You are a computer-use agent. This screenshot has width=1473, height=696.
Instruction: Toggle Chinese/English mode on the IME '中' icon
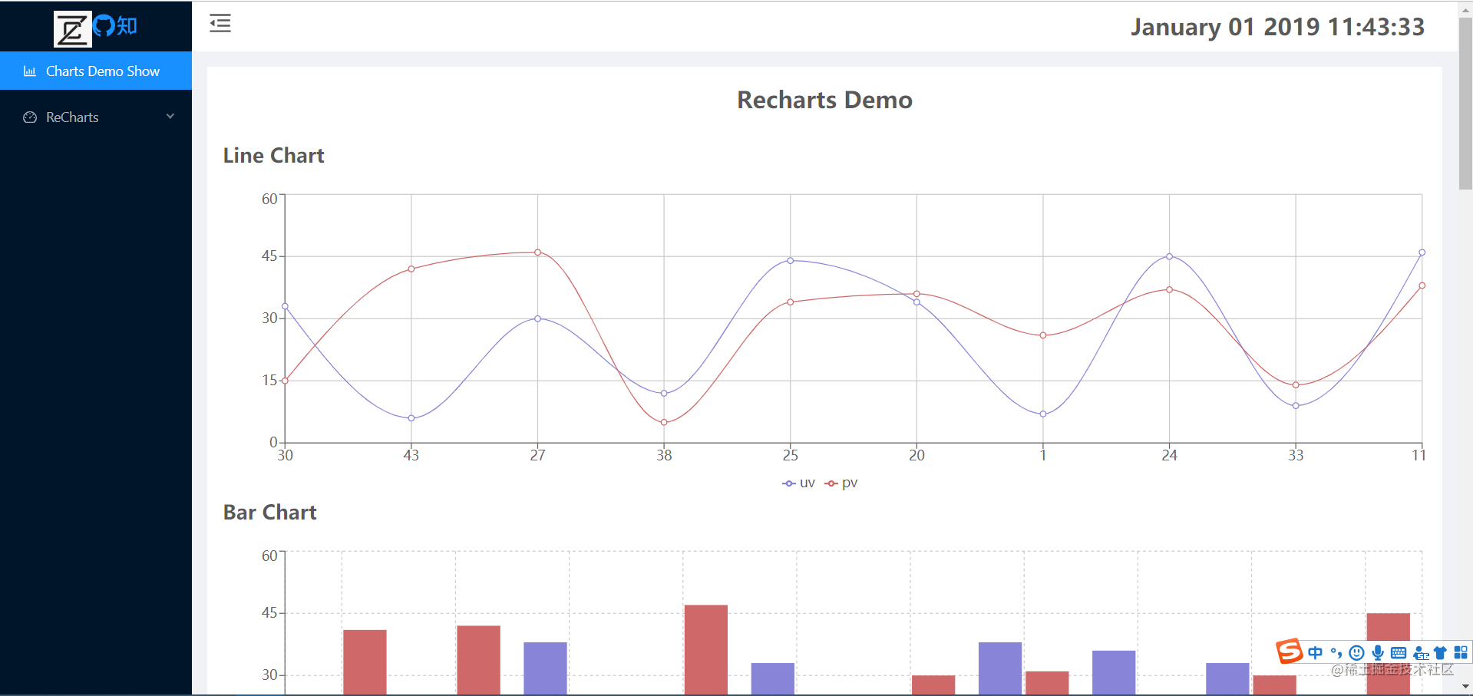pos(1315,652)
